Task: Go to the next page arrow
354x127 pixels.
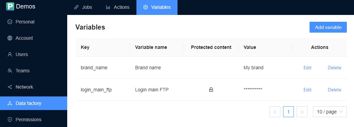Action: (x=302, y=112)
